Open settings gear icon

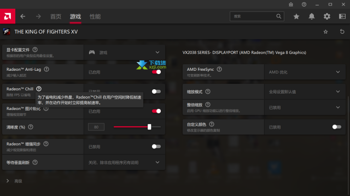(x=327, y=16)
